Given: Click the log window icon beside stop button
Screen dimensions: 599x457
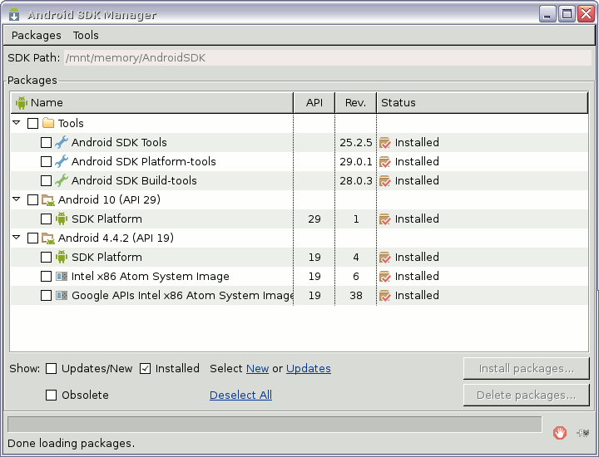Looking at the screenshot, I should pyautogui.click(x=583, y=433).
